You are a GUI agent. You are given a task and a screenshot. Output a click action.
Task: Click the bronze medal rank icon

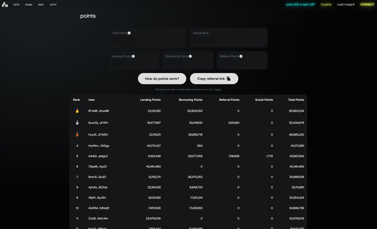[x=77, y=134]
